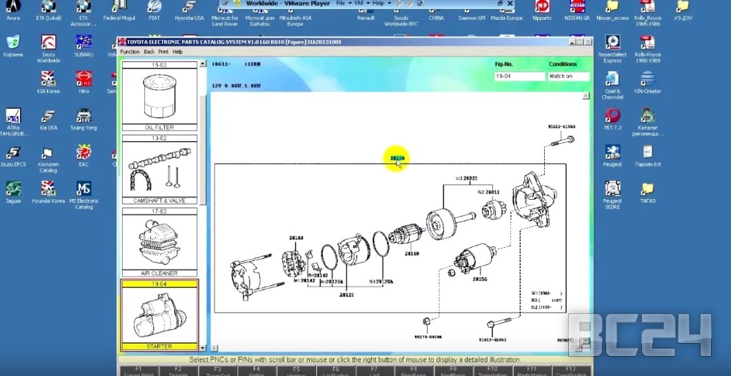Viewport: 731px width, 376px height.
Task: Select part number 28100 highlighted in diagram
Action: (x=397, y=158)
